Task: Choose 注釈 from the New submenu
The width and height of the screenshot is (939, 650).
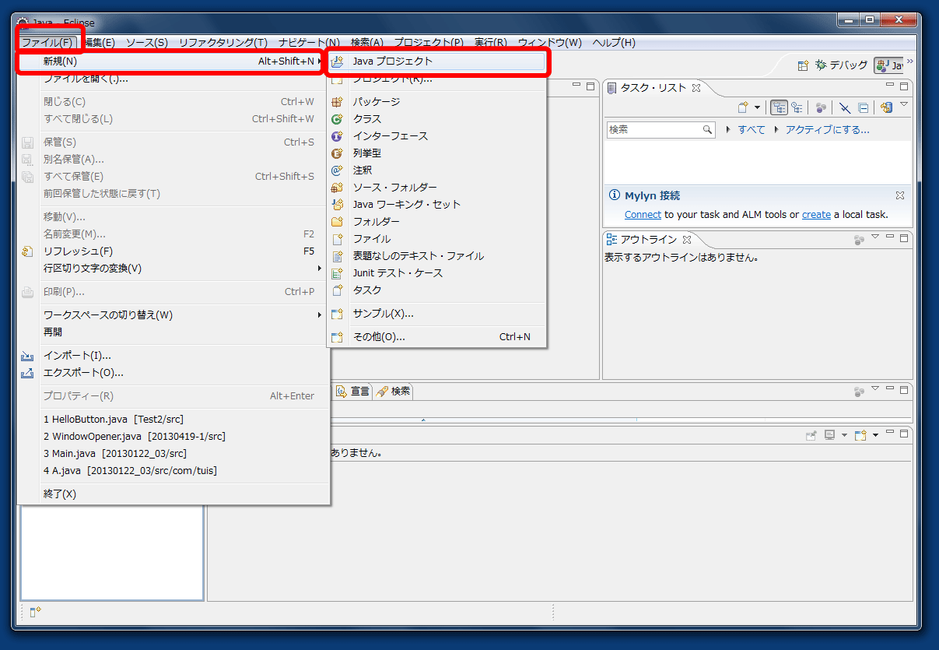Action: click(x=436, y=170)
